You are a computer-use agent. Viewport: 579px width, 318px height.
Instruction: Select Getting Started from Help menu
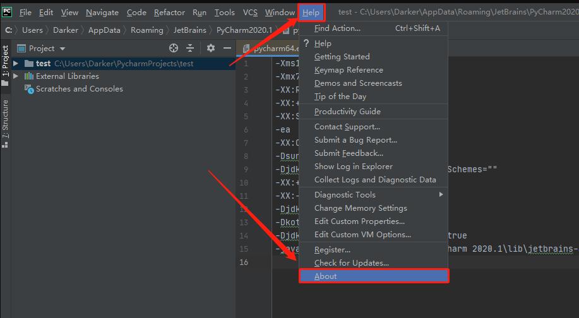(x=373, y=56)
